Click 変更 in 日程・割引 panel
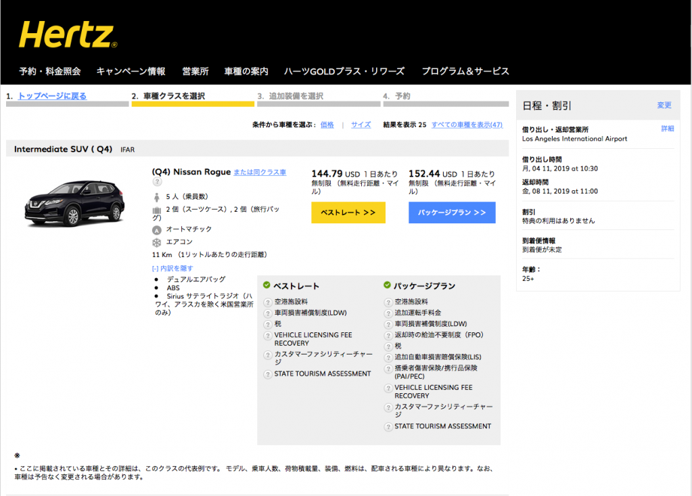This screenshot has height=496, width=692. tap(664, 105)
